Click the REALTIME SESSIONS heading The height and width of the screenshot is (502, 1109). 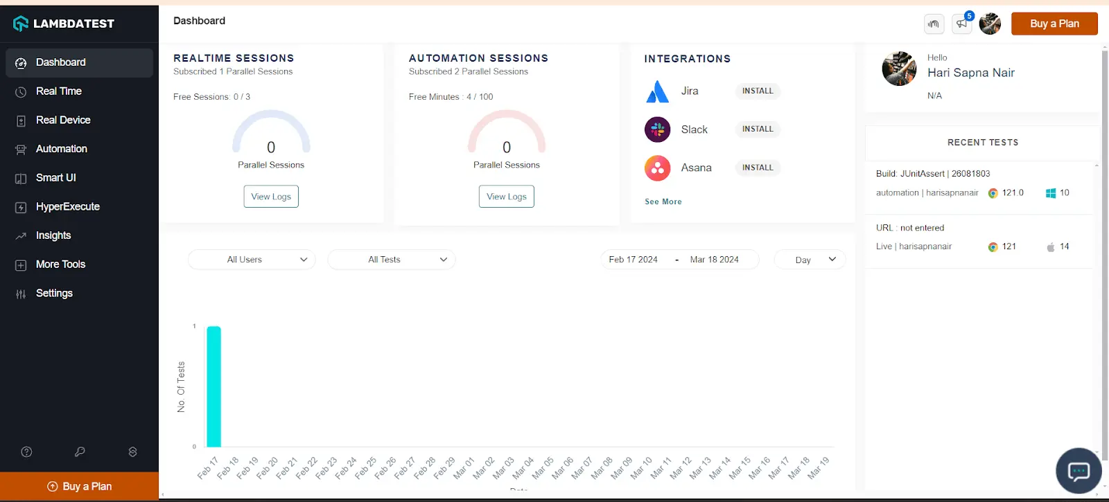tap(234, 58)
